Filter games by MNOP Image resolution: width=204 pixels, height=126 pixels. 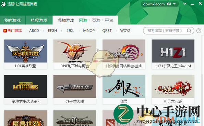tap(89, 31)
